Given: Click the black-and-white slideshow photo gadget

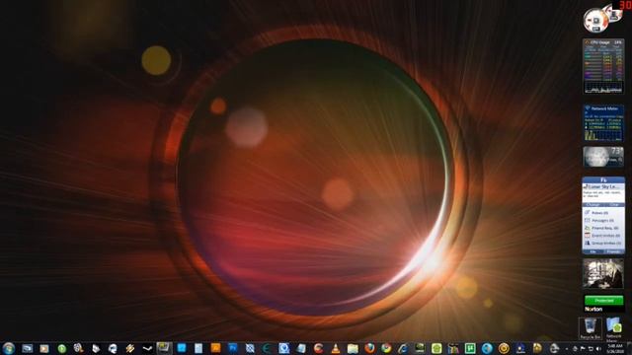Looking at the screenshot, I should [603, 274].
